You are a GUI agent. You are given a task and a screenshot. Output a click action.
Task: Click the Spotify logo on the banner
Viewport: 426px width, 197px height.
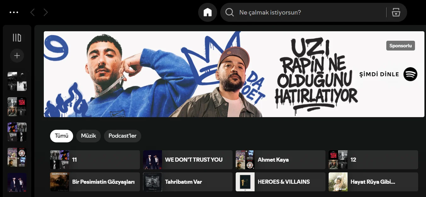pos(411,74)
